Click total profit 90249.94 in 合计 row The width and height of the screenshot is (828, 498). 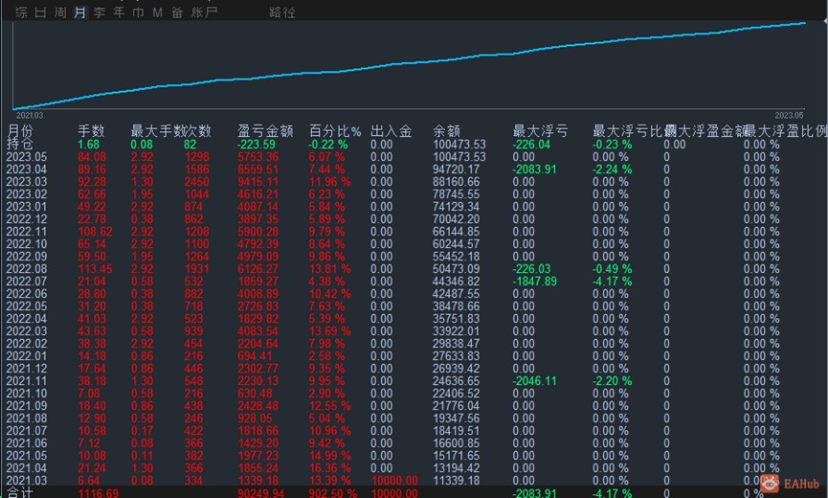[x=261, y=493]
